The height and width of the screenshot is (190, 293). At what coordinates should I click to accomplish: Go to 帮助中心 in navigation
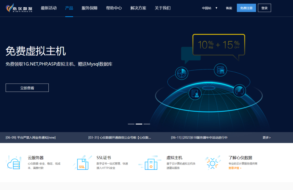114,8
